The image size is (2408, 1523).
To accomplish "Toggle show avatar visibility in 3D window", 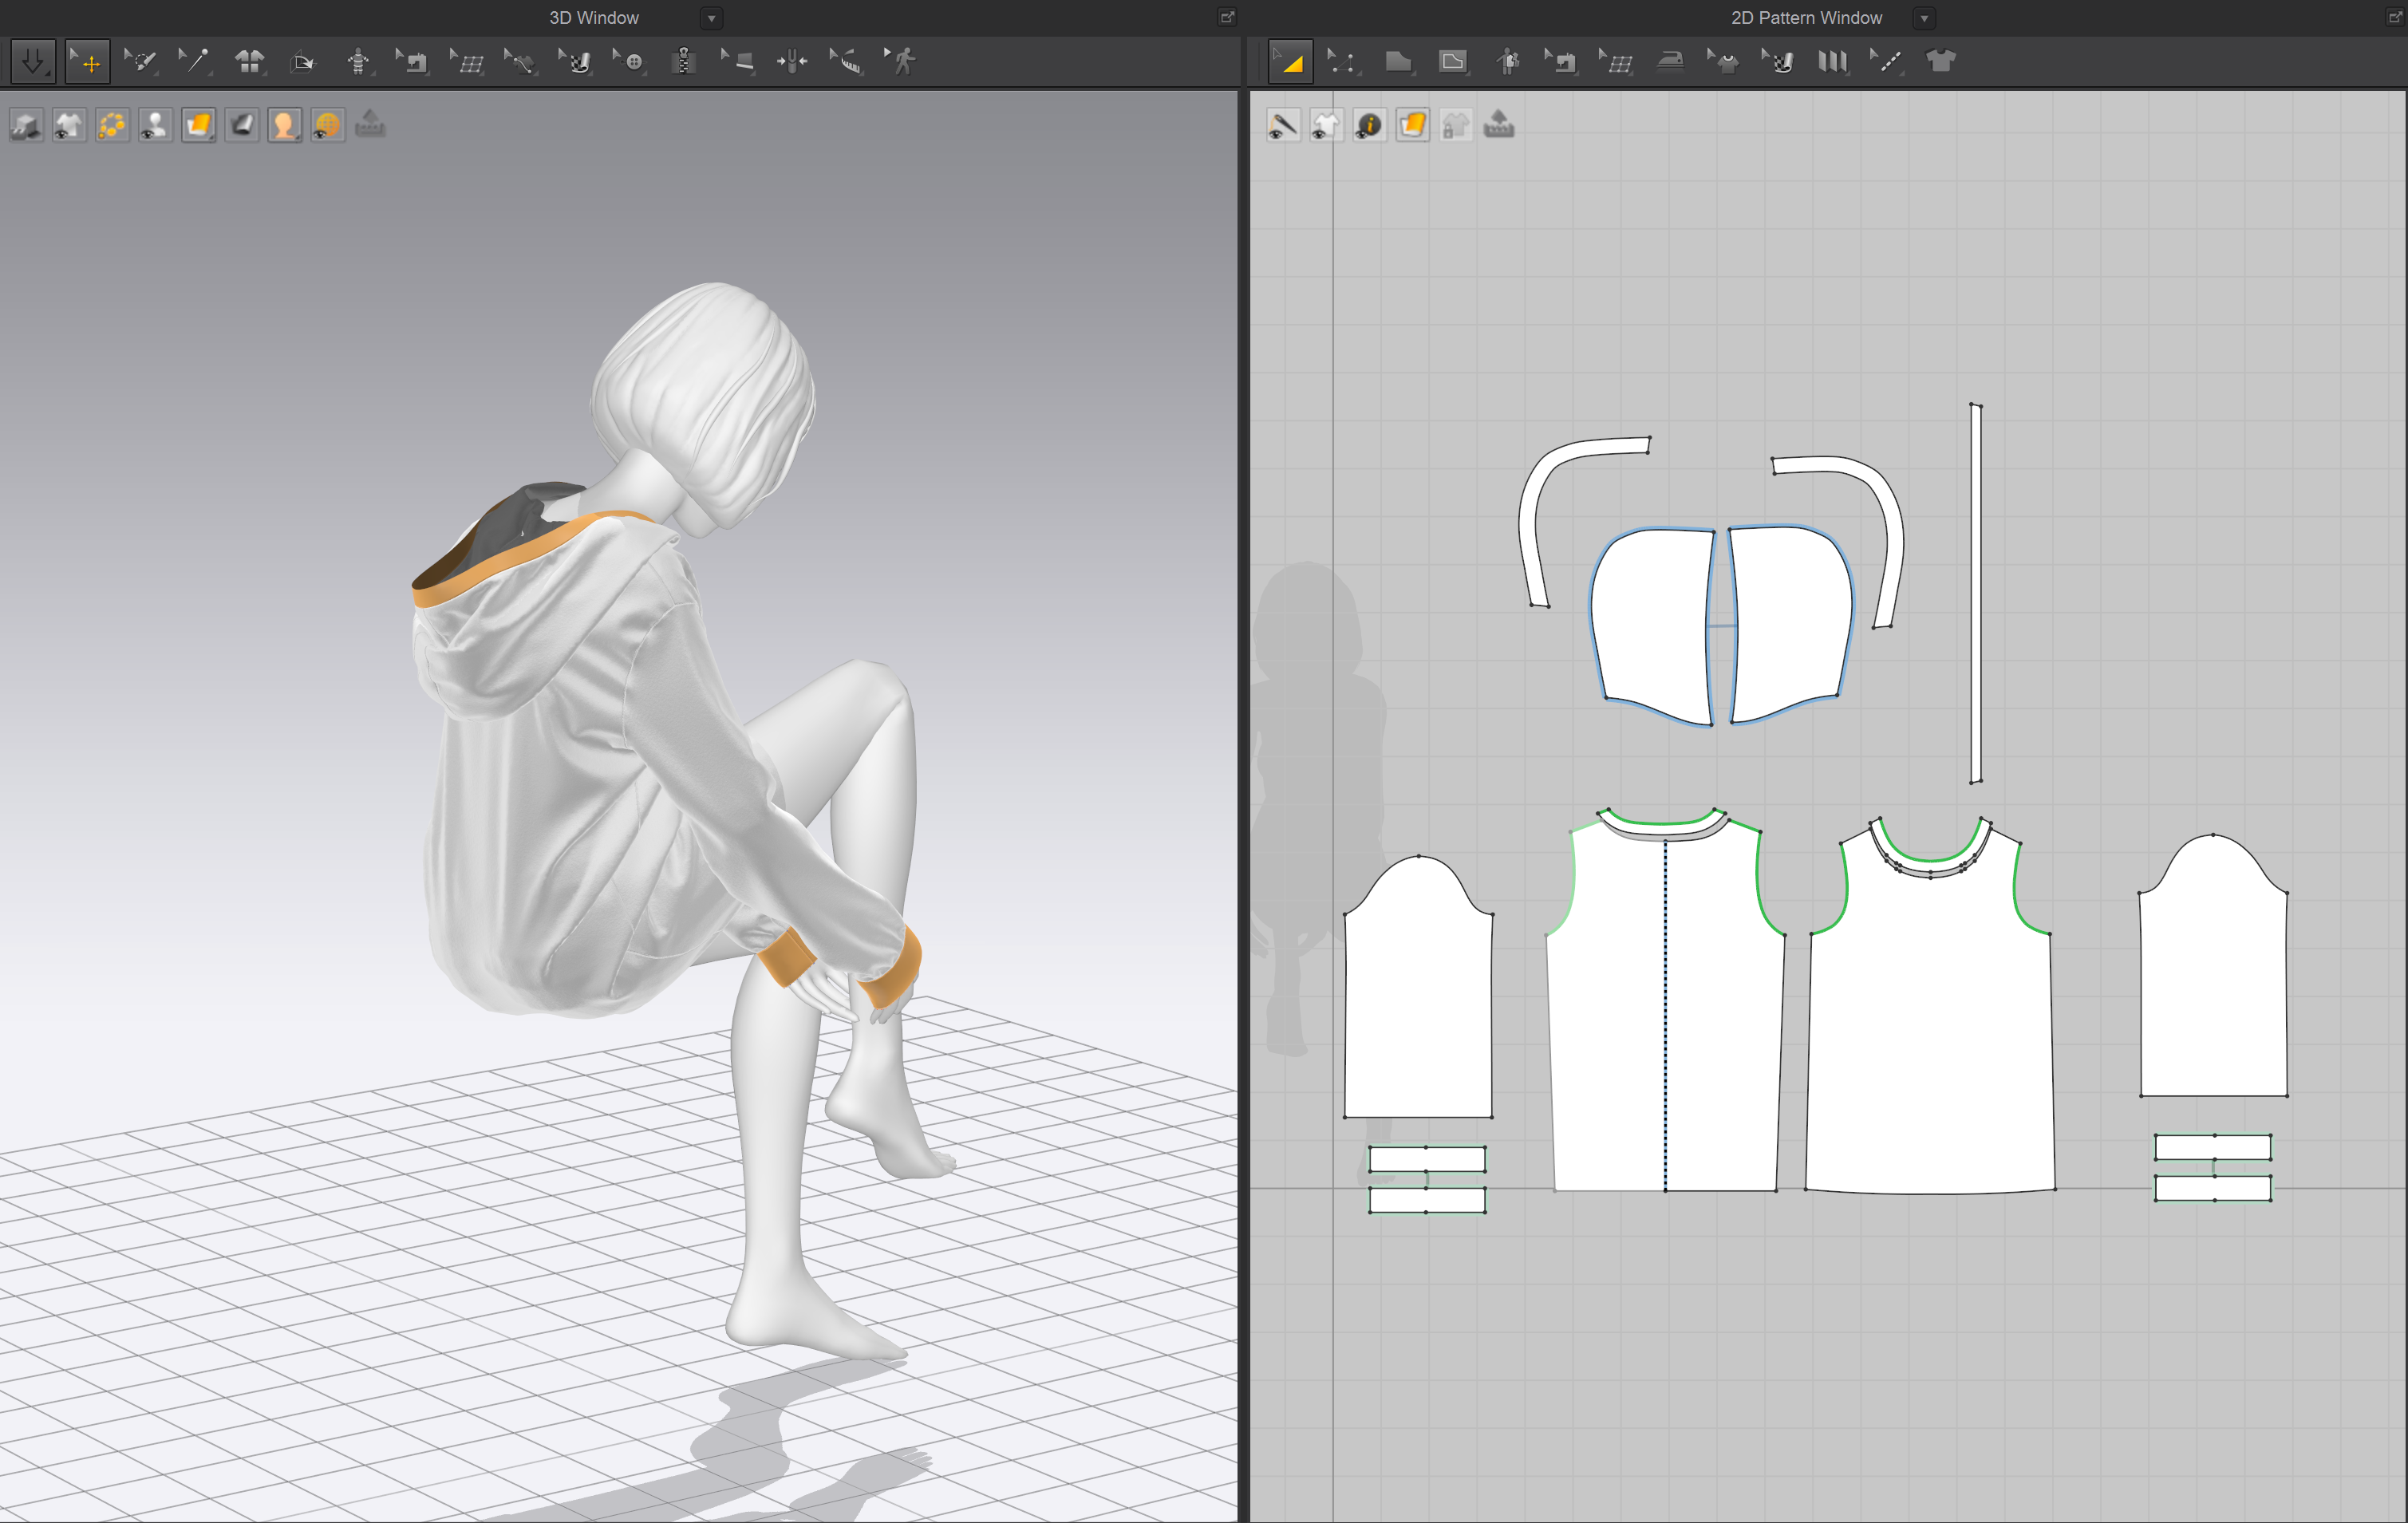I will point(155,125).
